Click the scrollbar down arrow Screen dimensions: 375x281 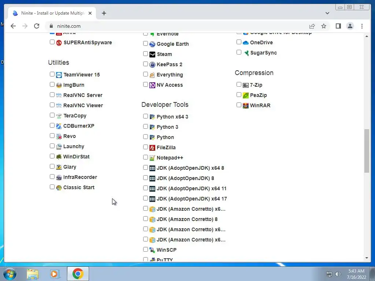tap(367, 258)
